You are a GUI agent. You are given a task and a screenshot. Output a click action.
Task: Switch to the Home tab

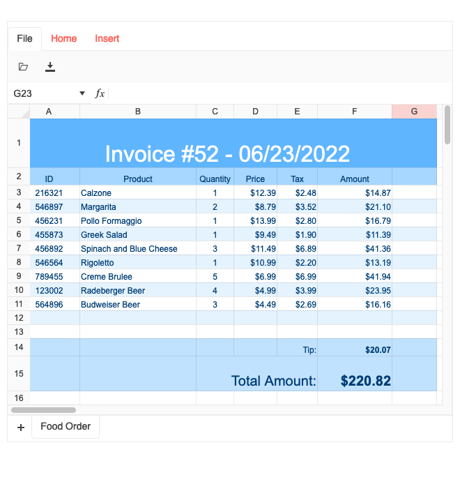64,38
